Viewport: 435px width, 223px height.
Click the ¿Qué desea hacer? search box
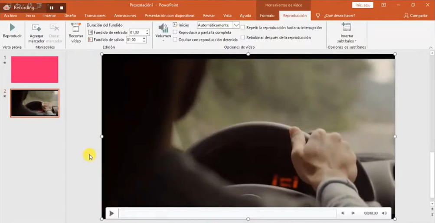click(x=340, y=16)
